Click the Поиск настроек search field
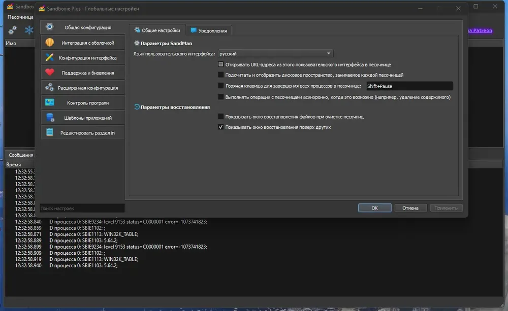The image size is (508, 311). pyautogui.click(x=82, y=208)
